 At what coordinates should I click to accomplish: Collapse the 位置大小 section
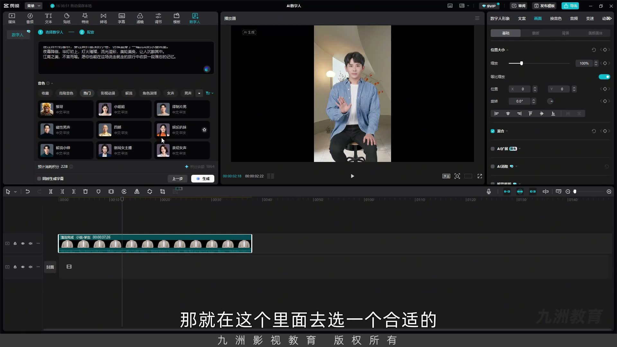click(x=507, y=50)
